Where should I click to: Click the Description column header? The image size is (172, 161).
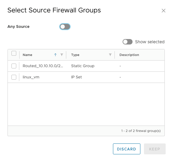[x=129, y=55]
